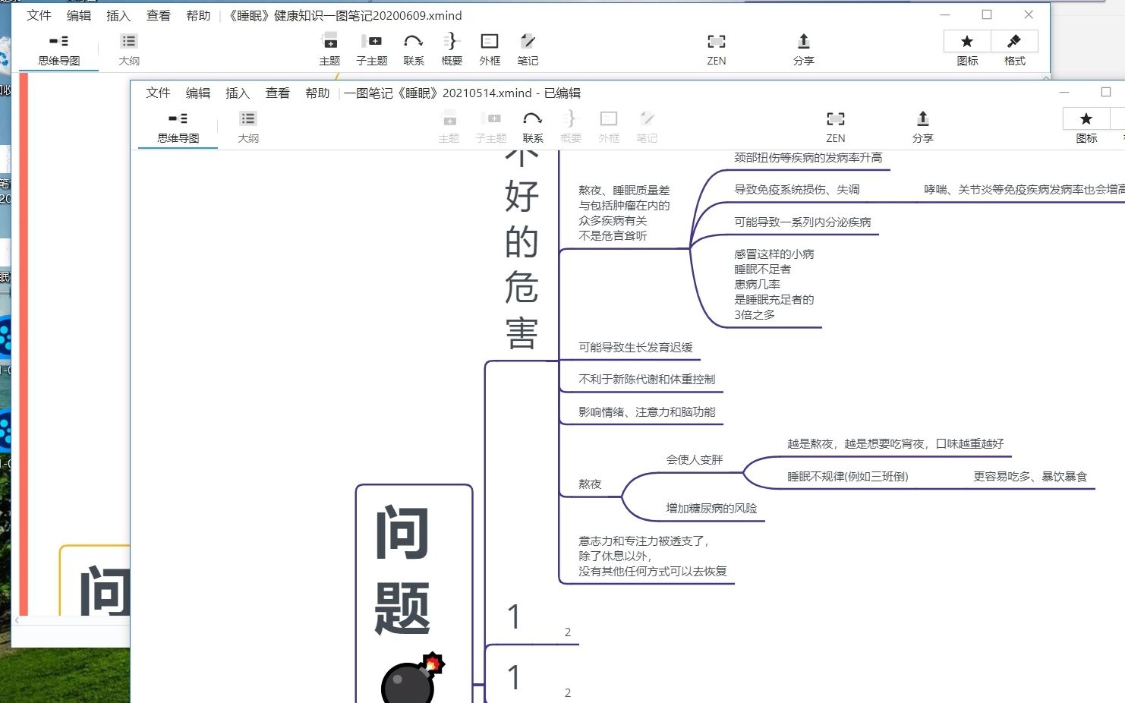Screen dimensions: 1125x703
Task: Close the back XMind window
Action: point(1029,14)
